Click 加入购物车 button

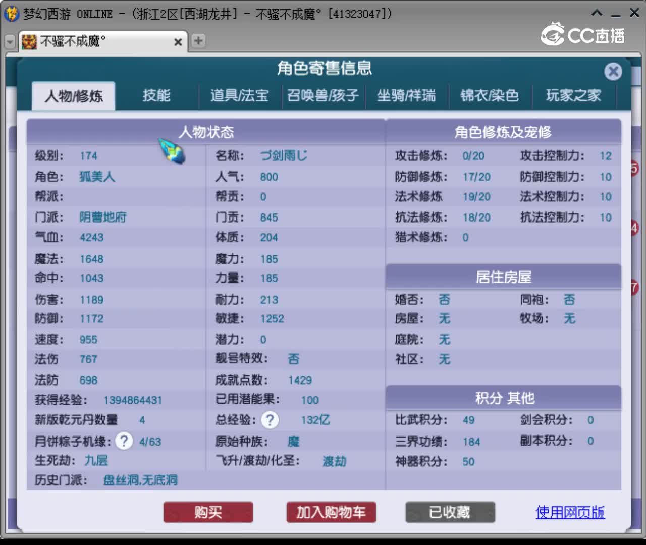(331, 512)
